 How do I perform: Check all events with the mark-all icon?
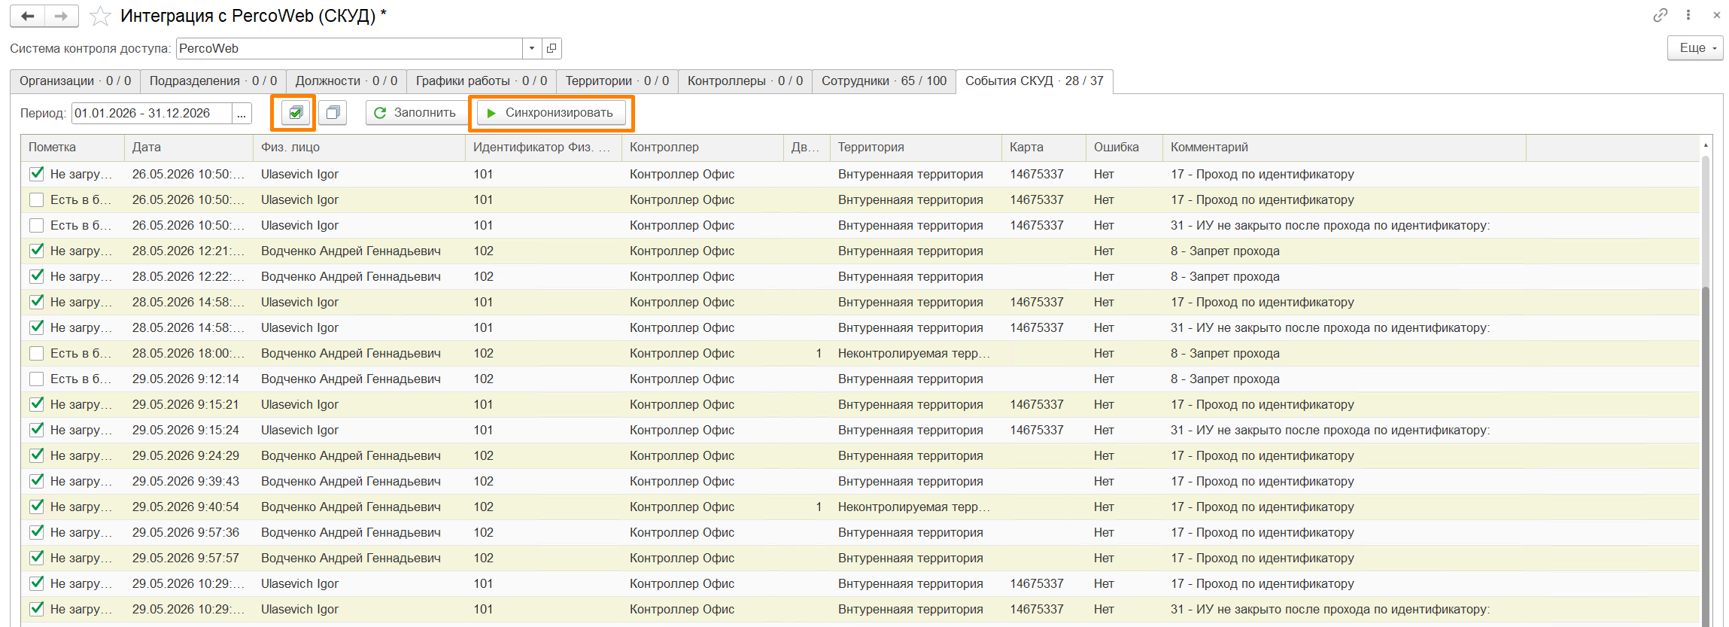coord(296,113)
